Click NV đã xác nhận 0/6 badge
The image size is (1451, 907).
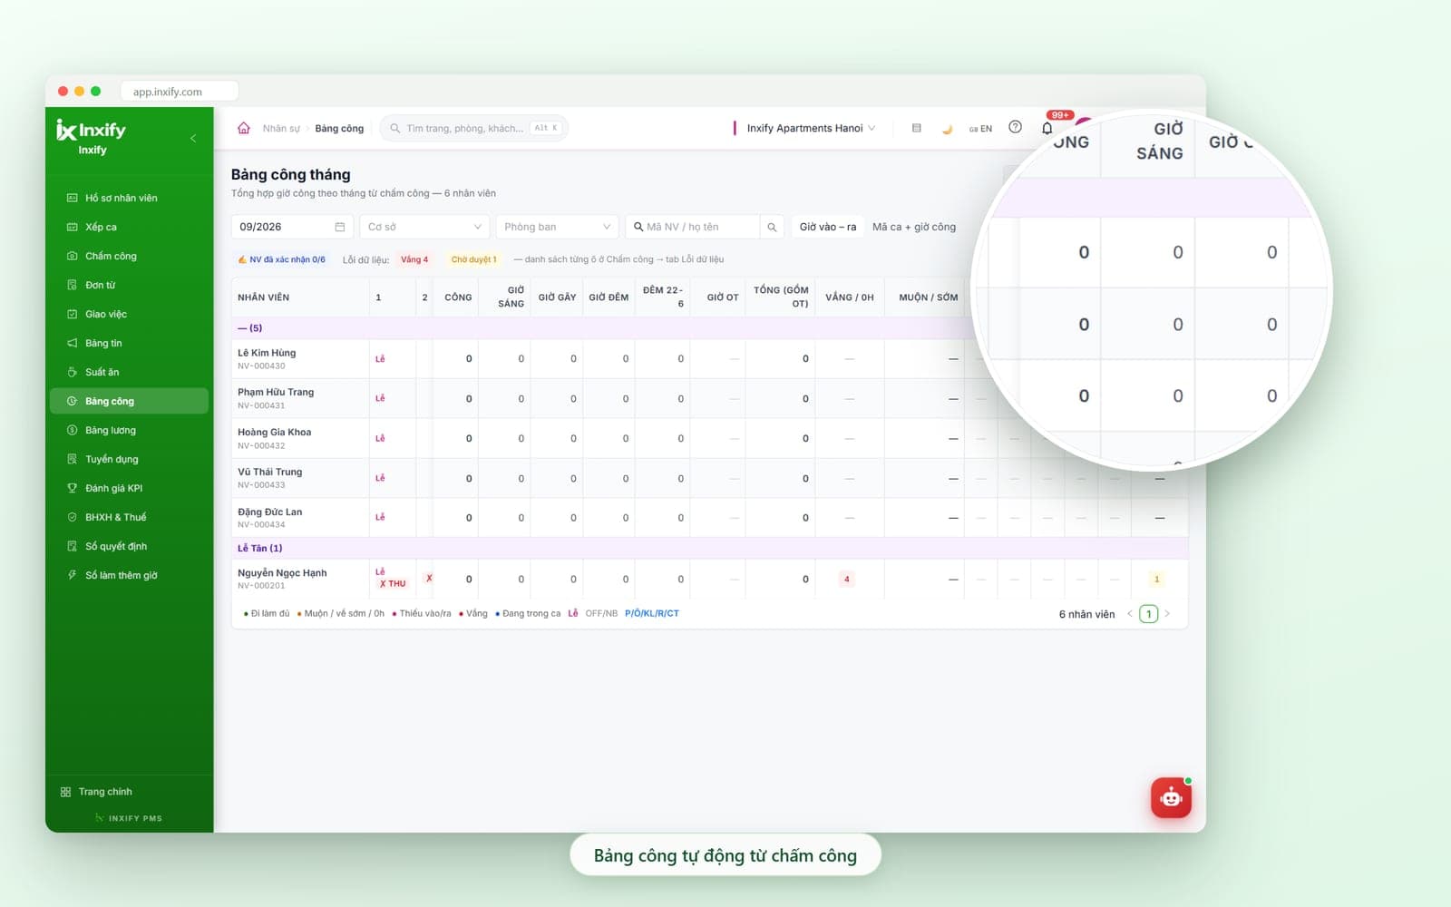point(281,259)
